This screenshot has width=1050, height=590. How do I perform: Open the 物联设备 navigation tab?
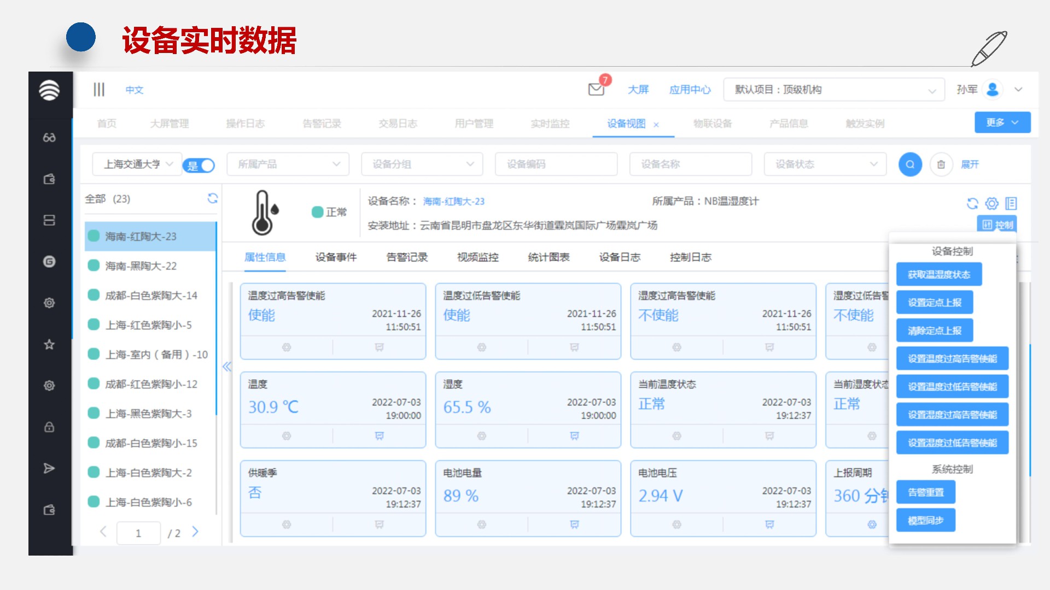tap(712, 123)
